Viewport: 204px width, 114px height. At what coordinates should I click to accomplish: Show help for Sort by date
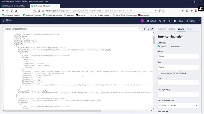coord(169,89)
